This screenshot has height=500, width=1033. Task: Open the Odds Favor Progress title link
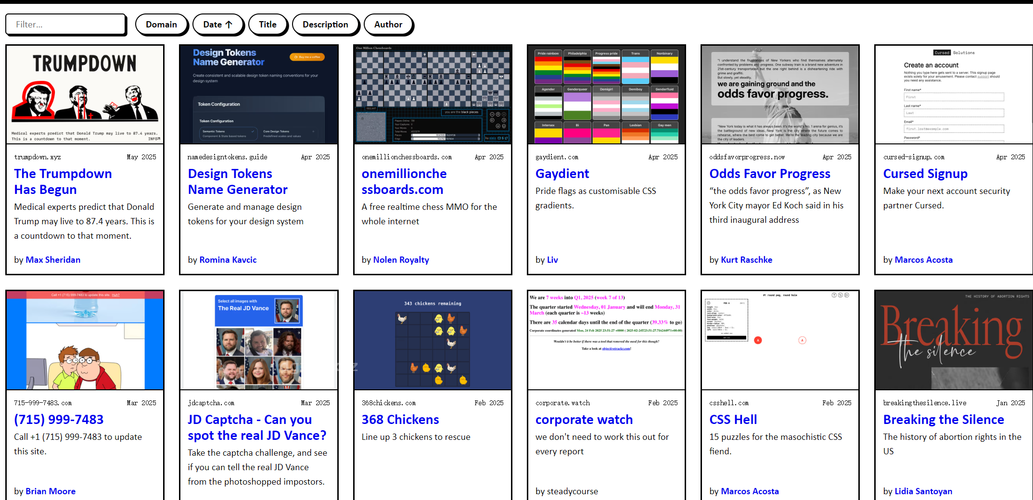point(770,174)
